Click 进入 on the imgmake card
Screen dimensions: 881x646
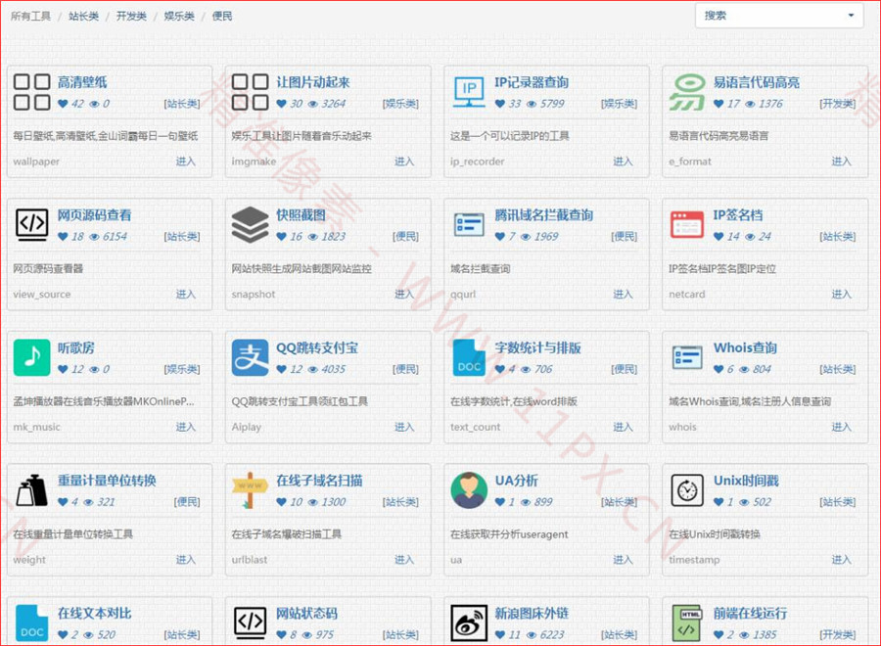[x=404, y=161]
